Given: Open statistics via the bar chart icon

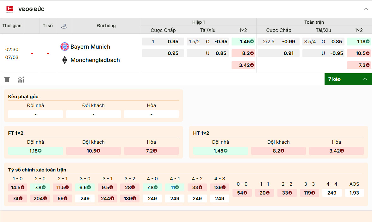Looking at the screenshot, I should click(x=21, y=80).
